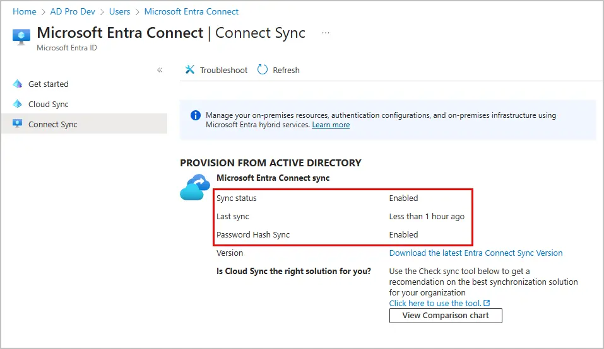Open the ellipsis more options menu
This screenshot has width=604, height=349.
tap(326, 33)
